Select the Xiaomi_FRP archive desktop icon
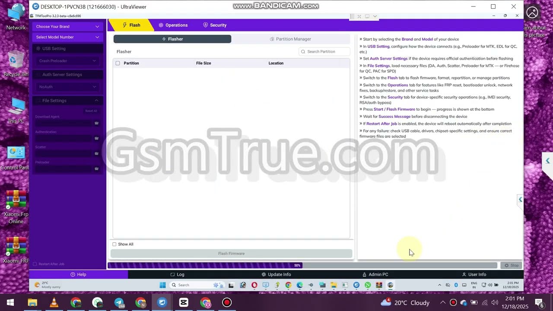The width and height of the screenshot is (553, 311). click(16, 251)
